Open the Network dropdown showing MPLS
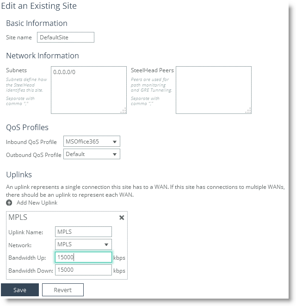 click(83, 244)
